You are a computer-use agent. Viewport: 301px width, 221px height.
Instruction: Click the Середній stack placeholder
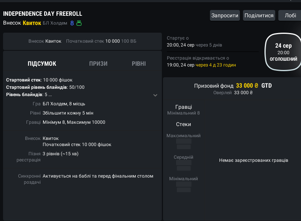pyautogui.click(x=184, y=165)
